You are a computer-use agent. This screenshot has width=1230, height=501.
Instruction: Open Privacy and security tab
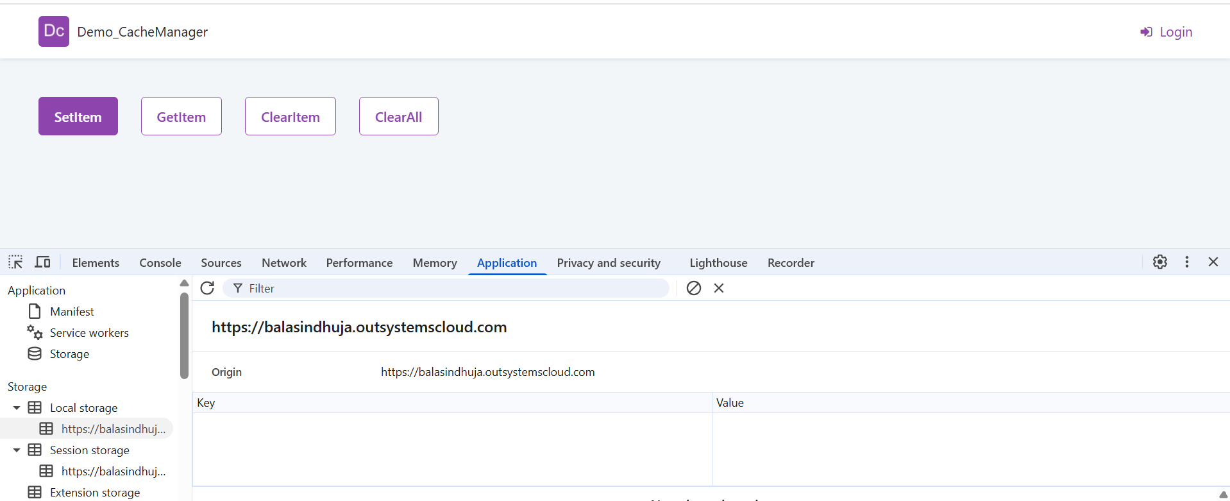pyautogui.click(x=609, y=262)
